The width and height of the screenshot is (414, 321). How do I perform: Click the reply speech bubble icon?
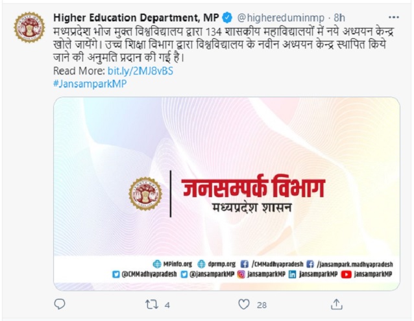[60, 304]
